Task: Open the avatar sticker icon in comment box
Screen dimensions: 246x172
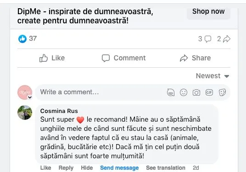Action: [x=171, y=92]
